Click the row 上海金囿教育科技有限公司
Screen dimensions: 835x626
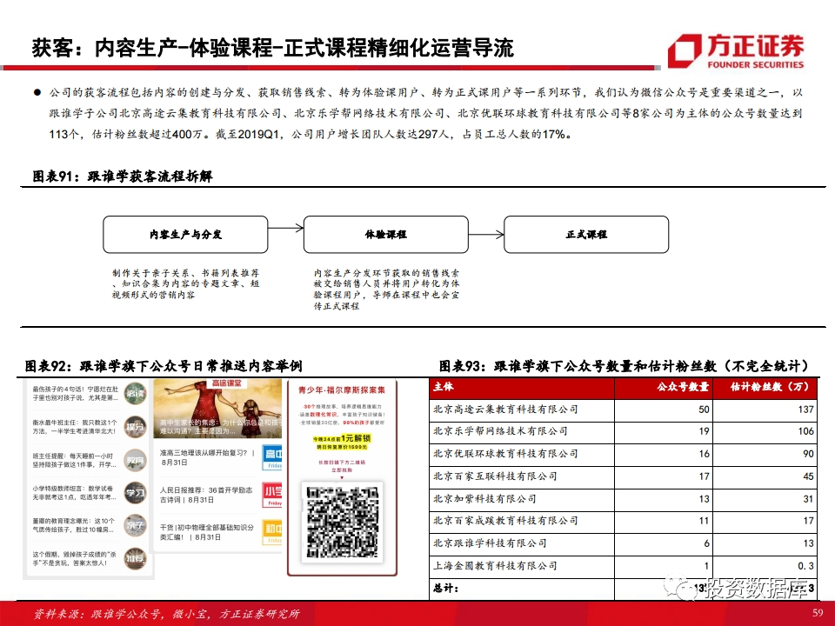pos(625,567)
